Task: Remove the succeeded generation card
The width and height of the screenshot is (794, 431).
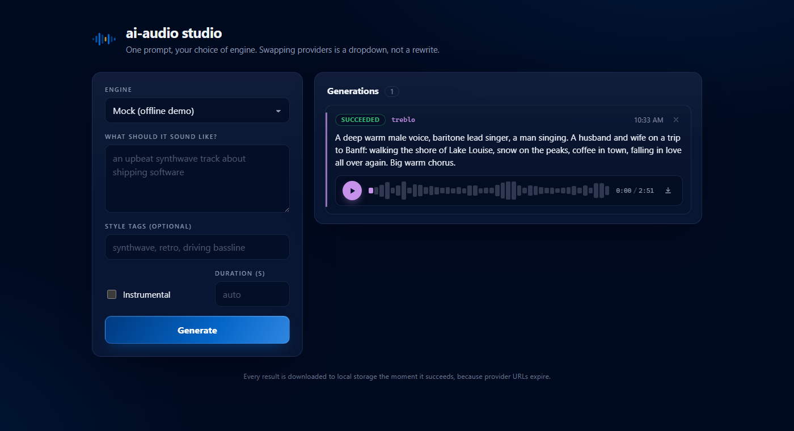Action: 676,120
